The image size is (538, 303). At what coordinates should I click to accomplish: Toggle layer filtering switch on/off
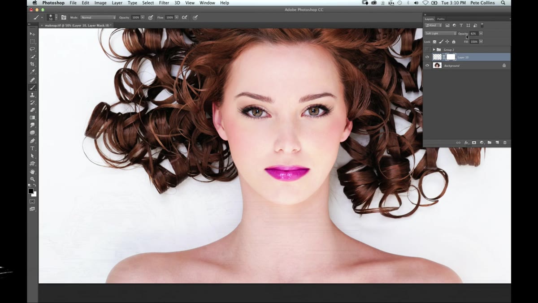coord(482,26)
